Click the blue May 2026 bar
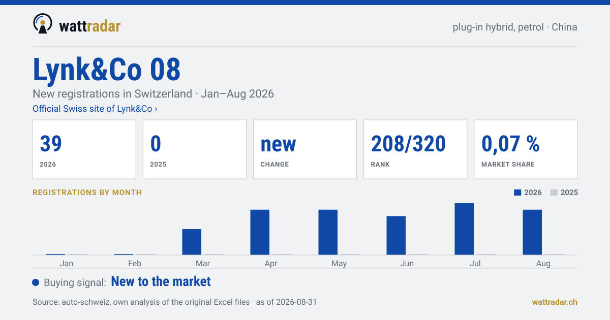Viewport: 610px width, 320px height. (328, 232)
